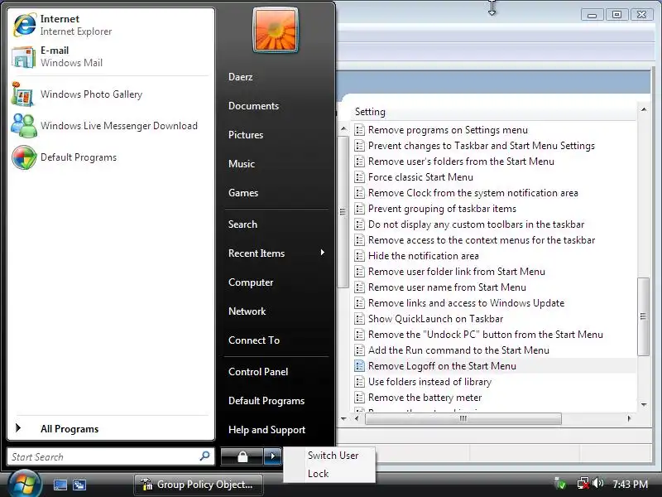Select Remove user folder link from Start Menu
This screenshot has height=497, width=662.
[457, 272]
